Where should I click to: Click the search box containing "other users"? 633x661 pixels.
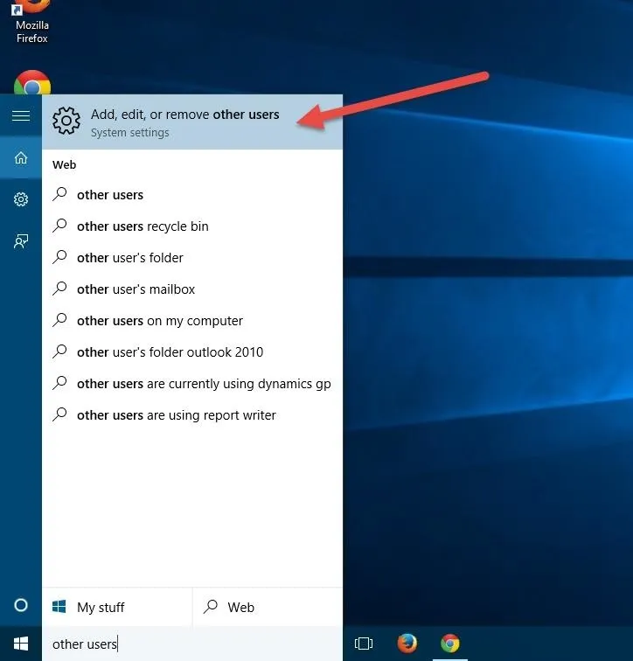[x=192, y=644]
